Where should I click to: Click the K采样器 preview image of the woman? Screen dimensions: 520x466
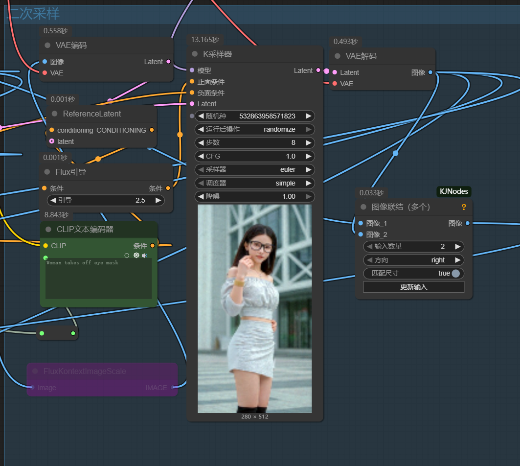255,309
